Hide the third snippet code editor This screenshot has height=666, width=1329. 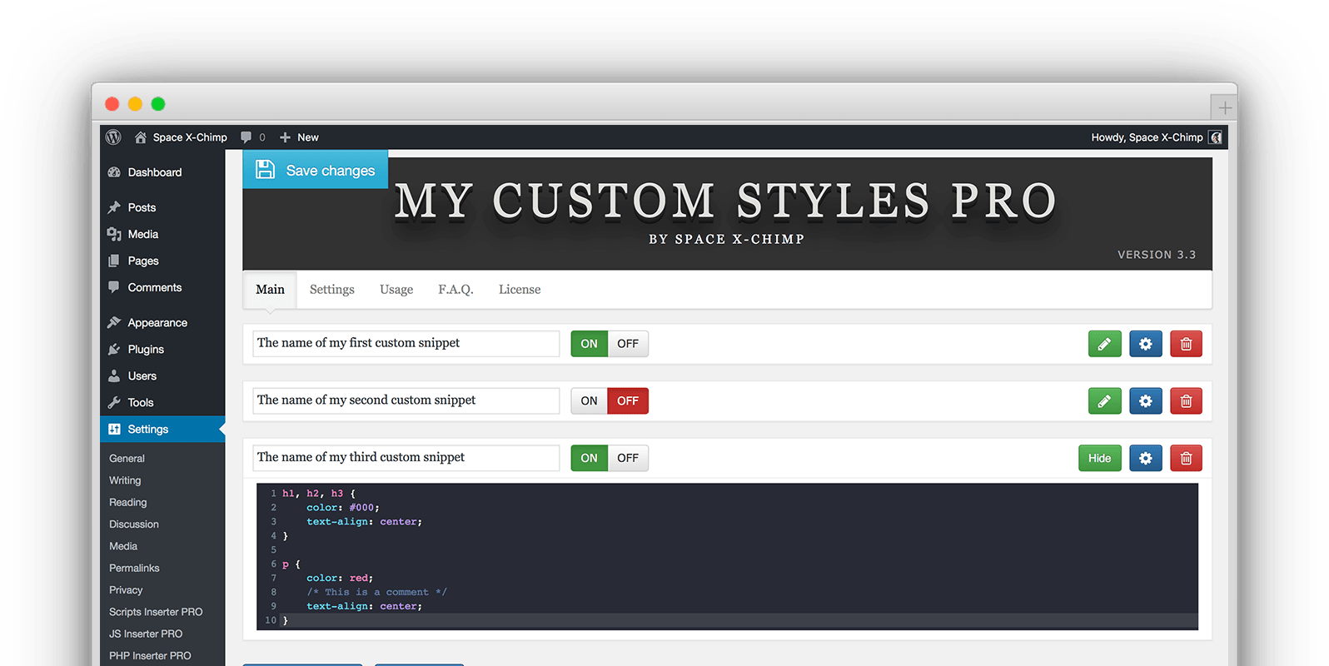coord(1099,458)
